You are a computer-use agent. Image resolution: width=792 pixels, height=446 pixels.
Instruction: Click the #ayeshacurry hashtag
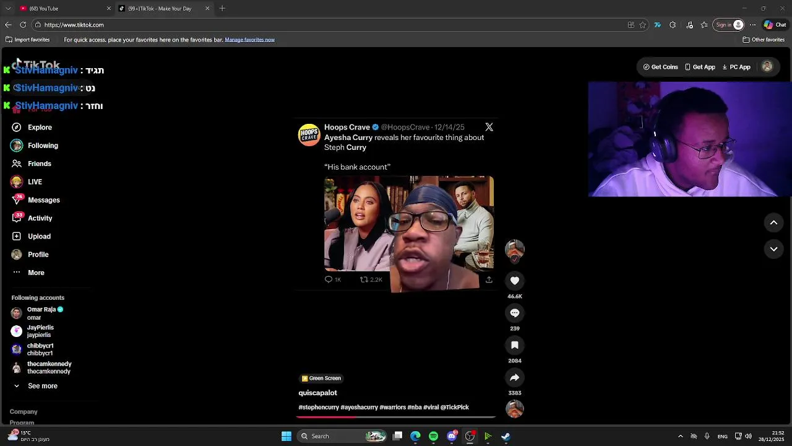359,407
